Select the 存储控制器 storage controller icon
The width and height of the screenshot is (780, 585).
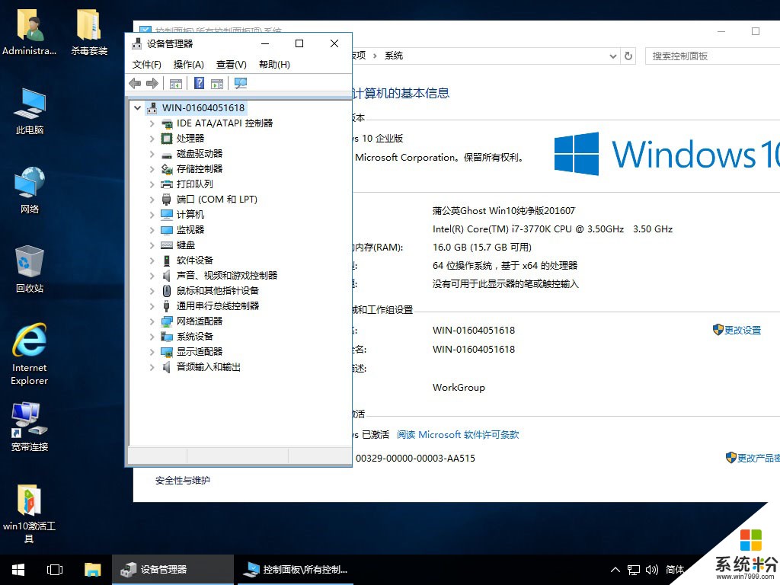click(x=167, y=169)
